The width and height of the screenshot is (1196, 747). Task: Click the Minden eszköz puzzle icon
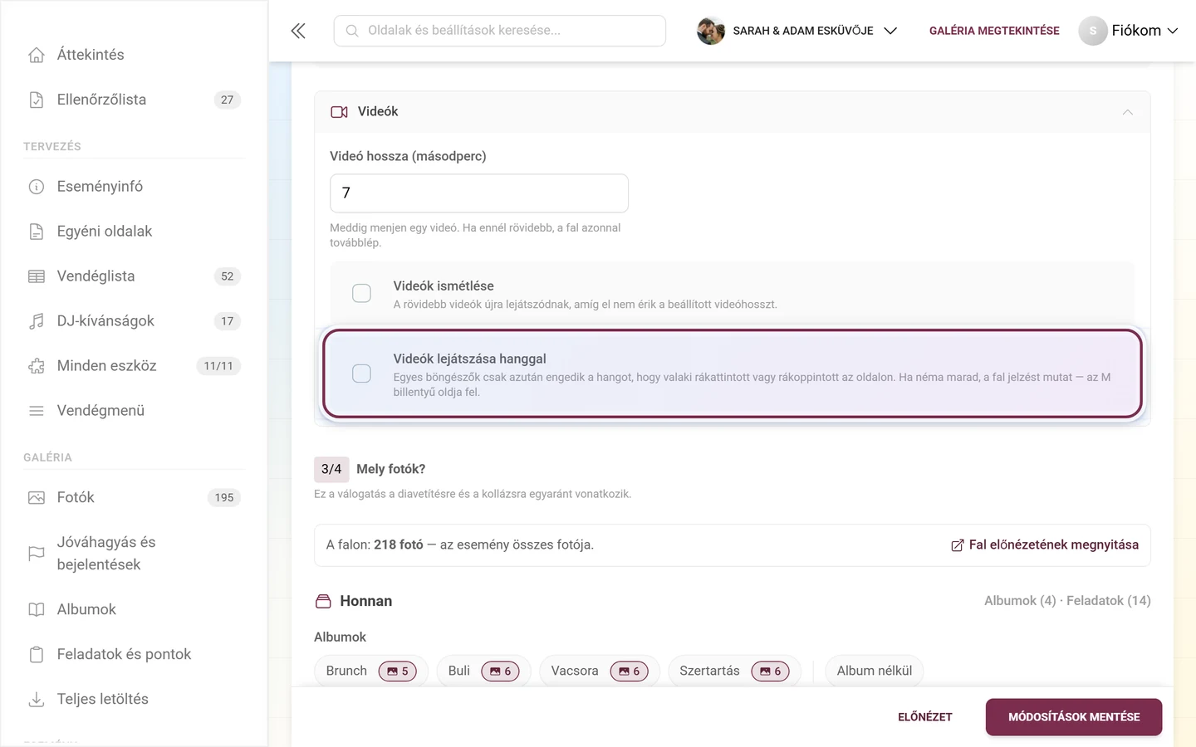pyautogui.click(x=37, y=366)
